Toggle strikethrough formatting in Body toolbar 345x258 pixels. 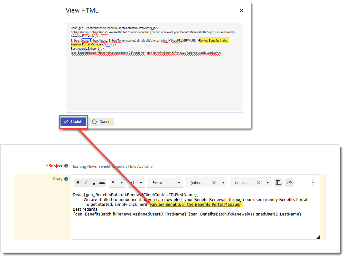coord(102,183)
